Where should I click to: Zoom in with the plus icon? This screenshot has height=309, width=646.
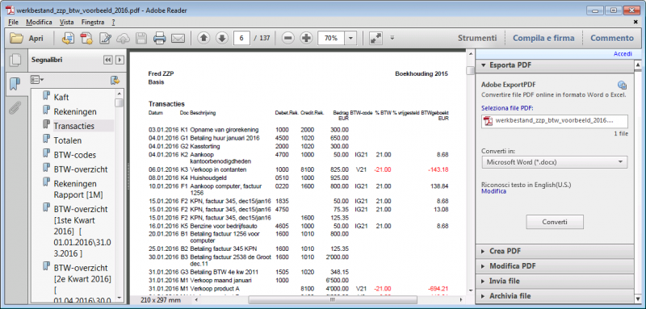(306, 38)
